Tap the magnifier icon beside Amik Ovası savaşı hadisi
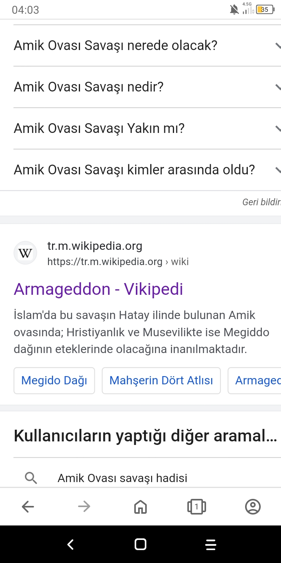Screen dimensions: 281x563 click(x=31, y=478)
